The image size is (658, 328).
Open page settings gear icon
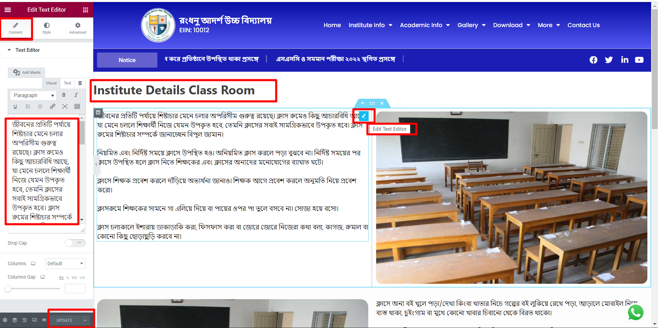pyautogui.click(x=5, y=320)
